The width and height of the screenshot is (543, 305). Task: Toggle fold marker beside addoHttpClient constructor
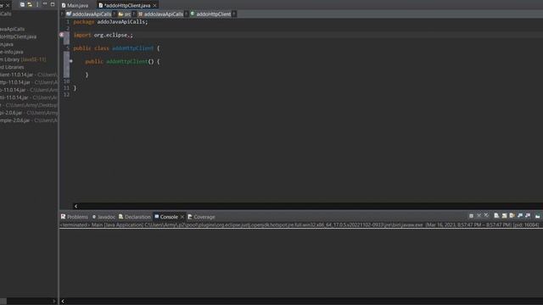pos(70,61)
